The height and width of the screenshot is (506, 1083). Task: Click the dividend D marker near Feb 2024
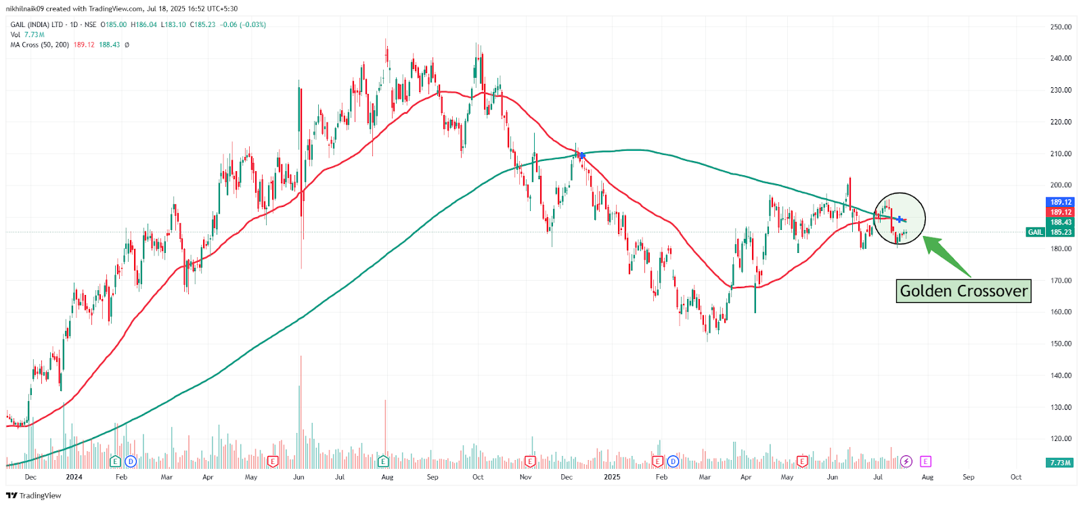[131, 461]
